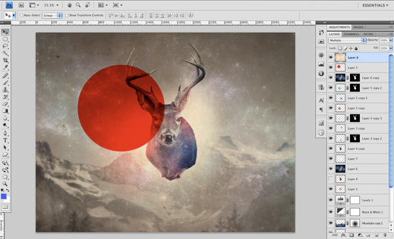Toggle visibility of Black & White 1 layer
This screenshot has height=239, width=394.
point(331,212)
